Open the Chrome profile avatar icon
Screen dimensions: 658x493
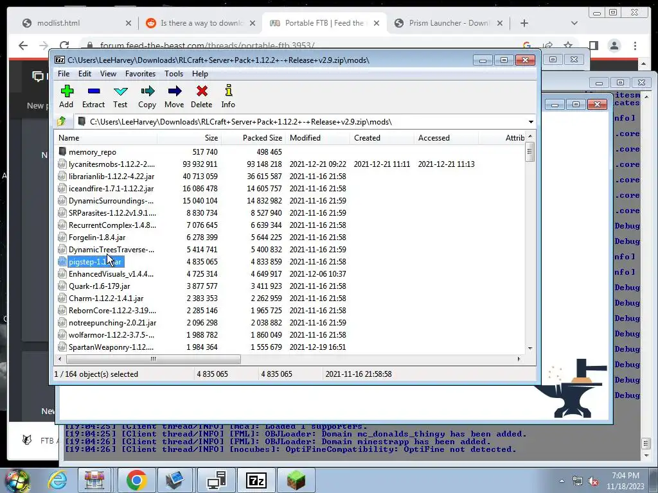click(614, 46)
